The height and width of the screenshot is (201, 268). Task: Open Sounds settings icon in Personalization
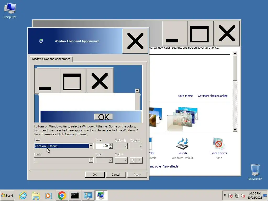[182, 144]
